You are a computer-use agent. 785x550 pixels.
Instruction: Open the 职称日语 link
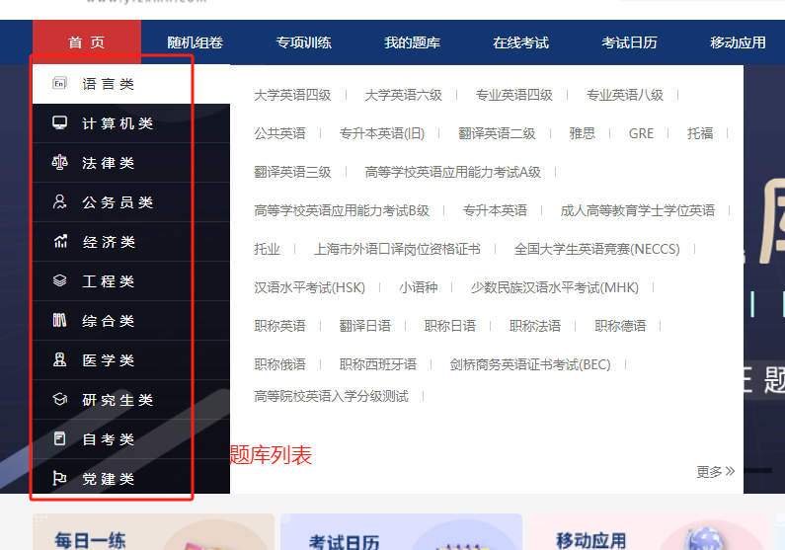450,326
